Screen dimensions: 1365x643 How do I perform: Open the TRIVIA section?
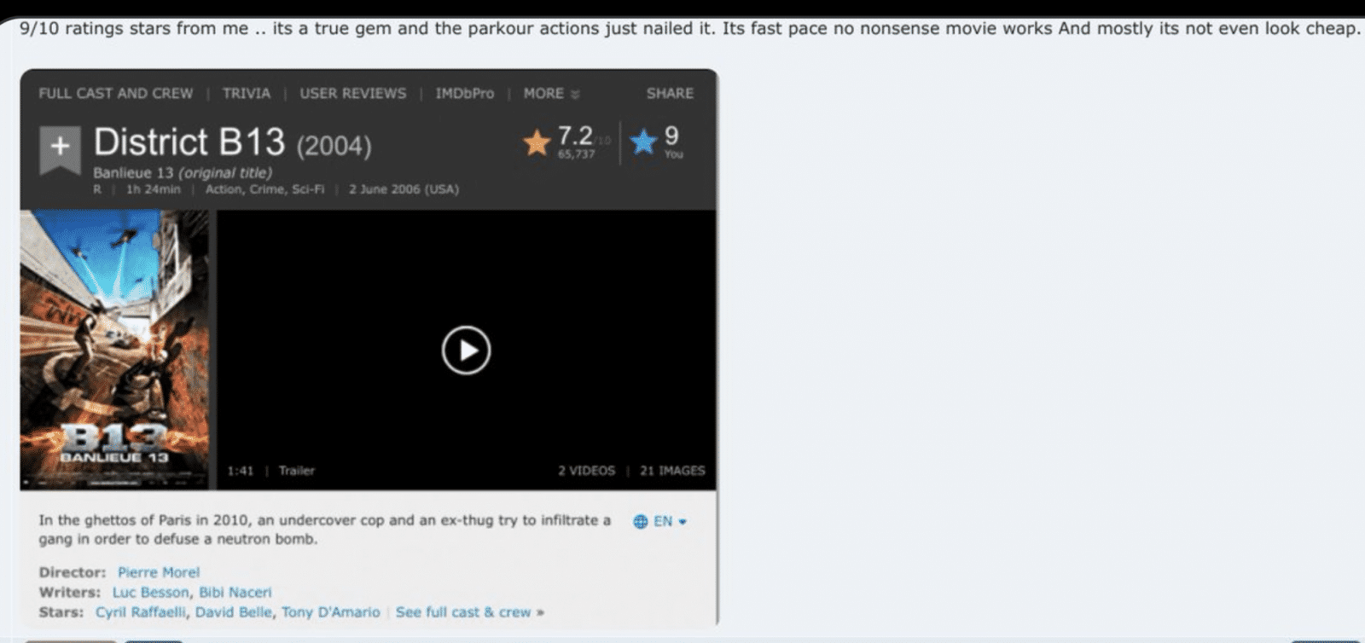247,93
